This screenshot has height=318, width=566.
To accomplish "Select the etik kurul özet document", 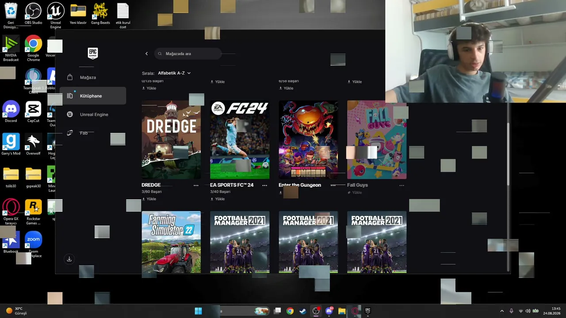I will (123, 15).
